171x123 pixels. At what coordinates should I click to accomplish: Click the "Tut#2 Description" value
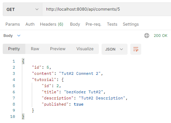pyautogui.click(x=102, y=98)
